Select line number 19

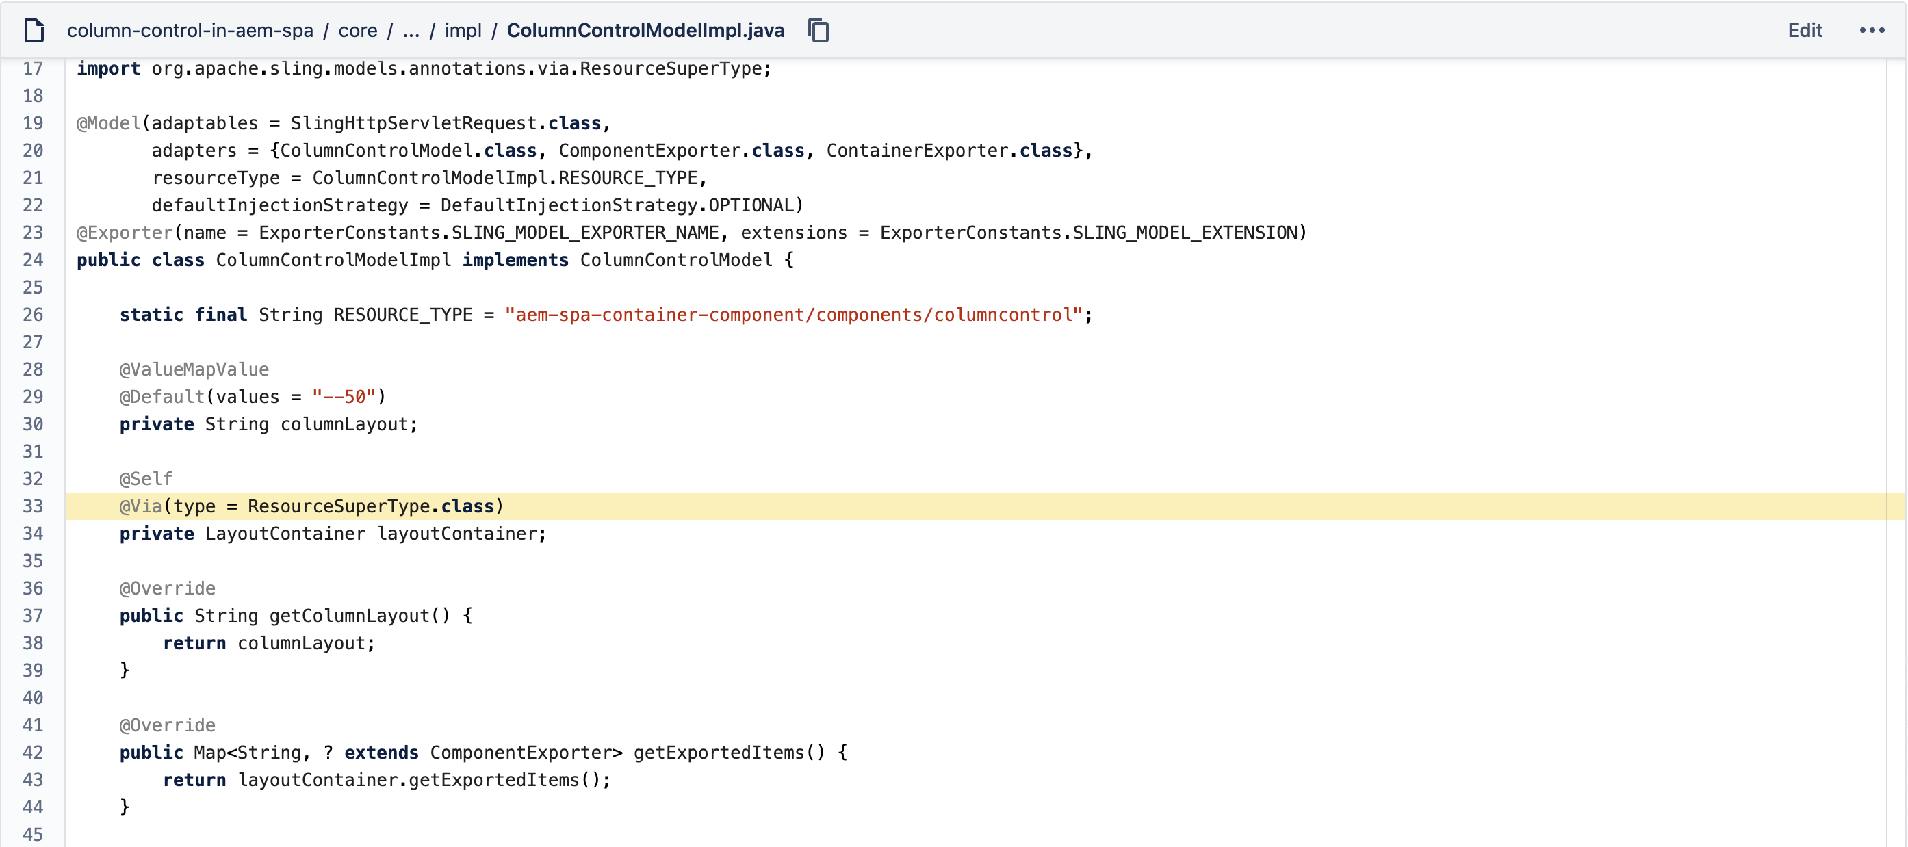coord(34,123)
